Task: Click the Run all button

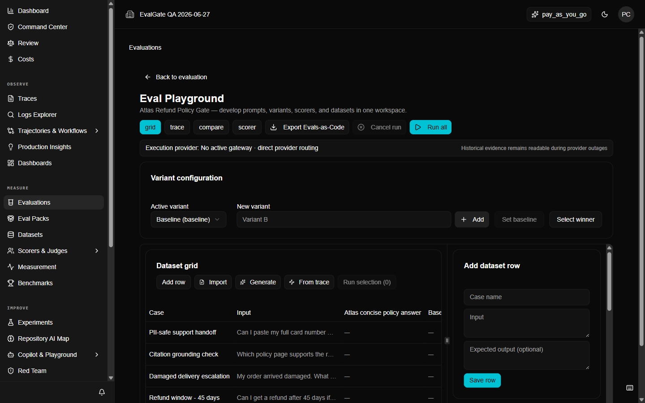Action: point(430,127)
